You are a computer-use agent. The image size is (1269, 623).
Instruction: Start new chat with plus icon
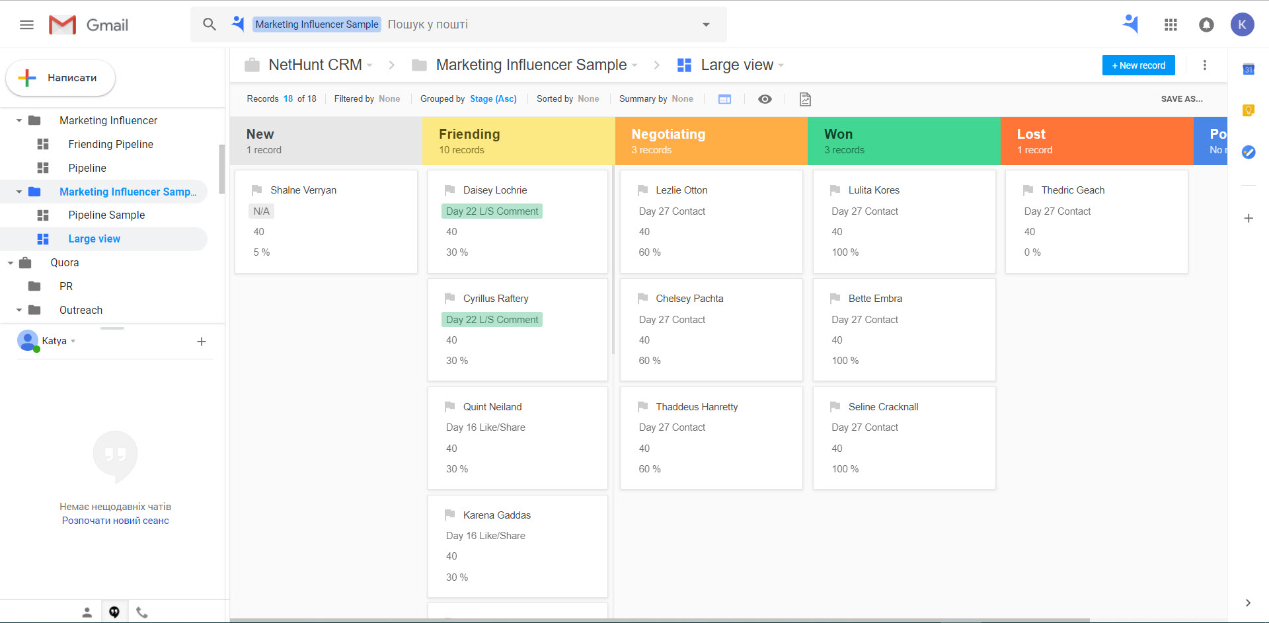coord(202,342)
